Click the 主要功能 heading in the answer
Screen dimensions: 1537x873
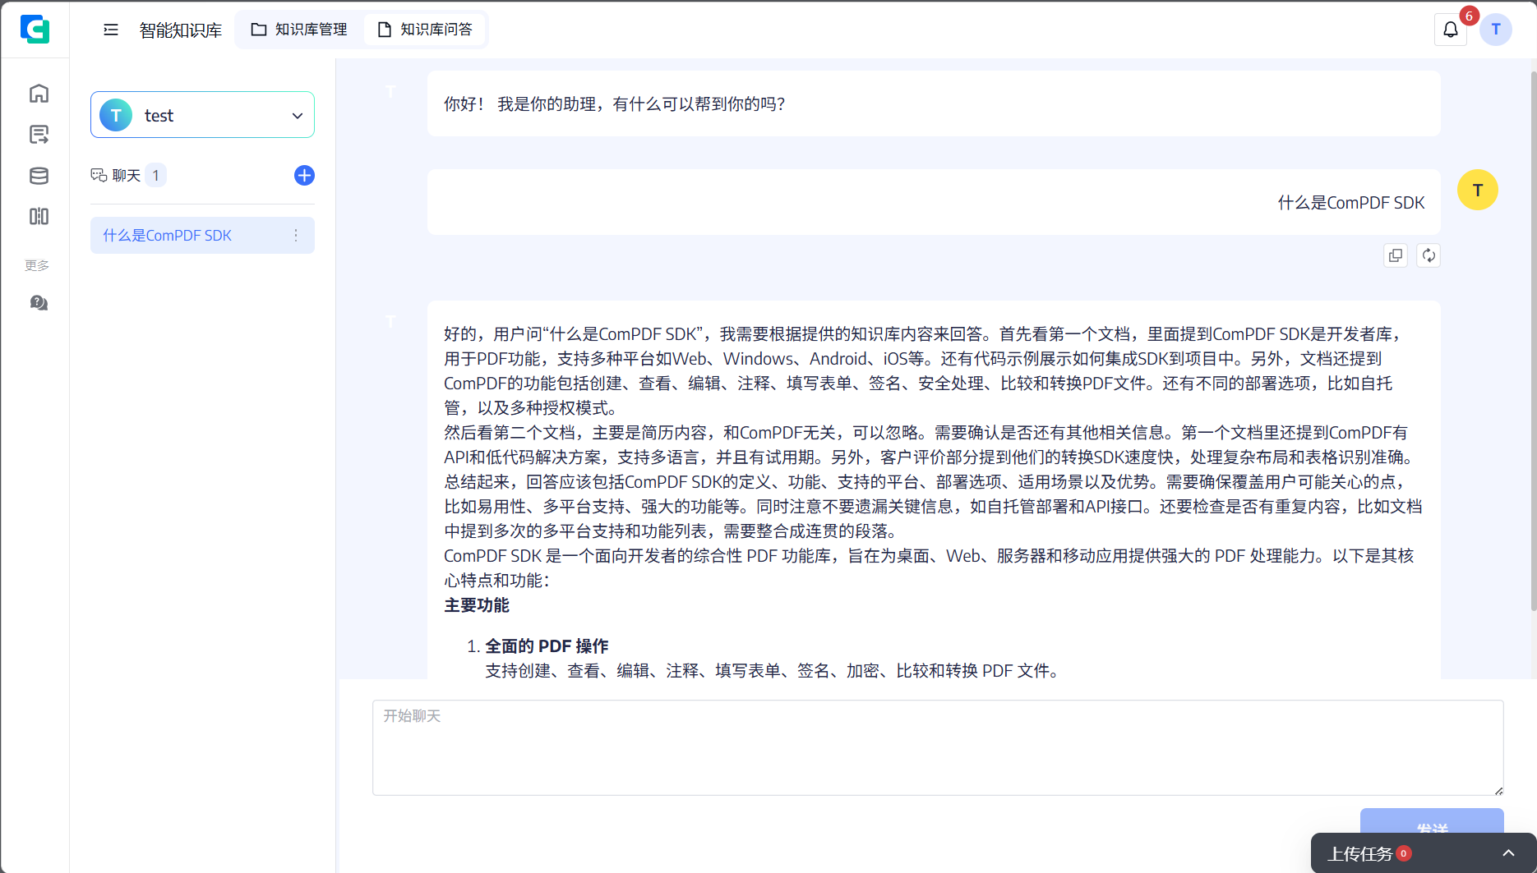tap(477, 605)
